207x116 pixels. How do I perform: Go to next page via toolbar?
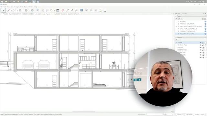click(96, 10)
